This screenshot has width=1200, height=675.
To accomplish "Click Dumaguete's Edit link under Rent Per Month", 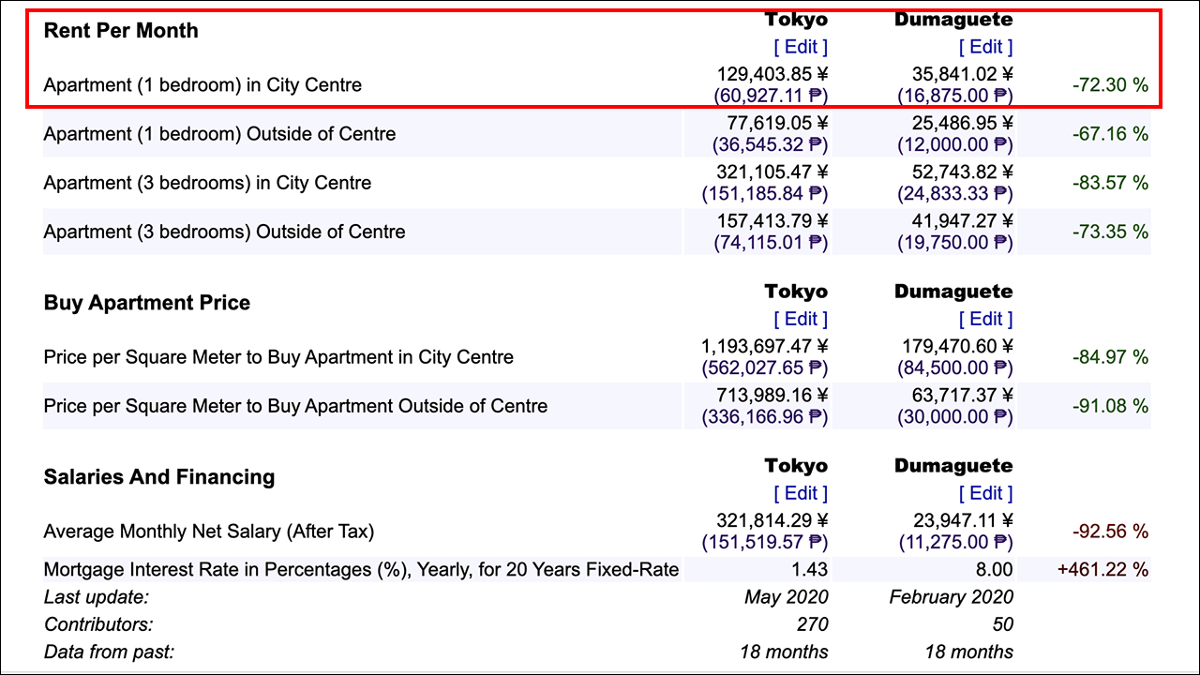I will tap(985, 47).
